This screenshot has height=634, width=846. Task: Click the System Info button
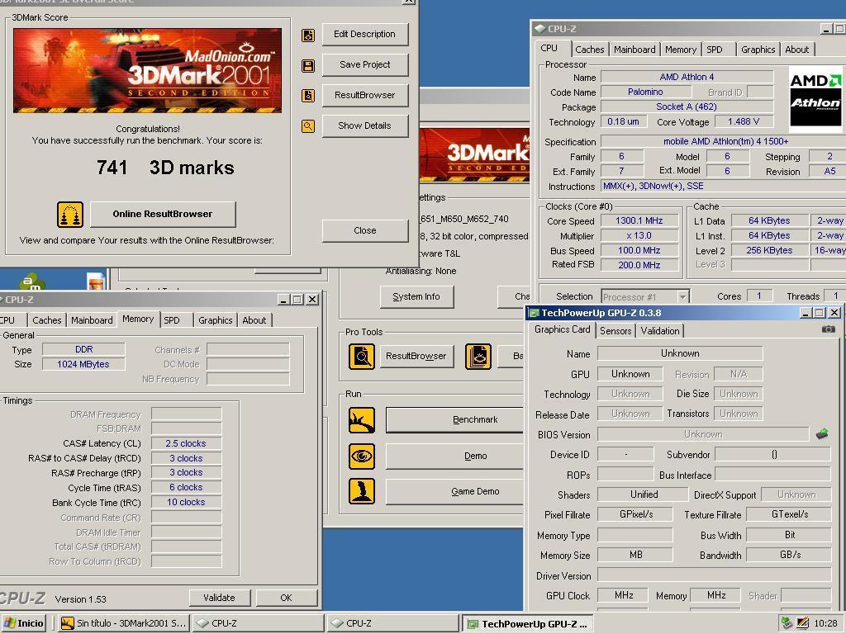(416, 297)
